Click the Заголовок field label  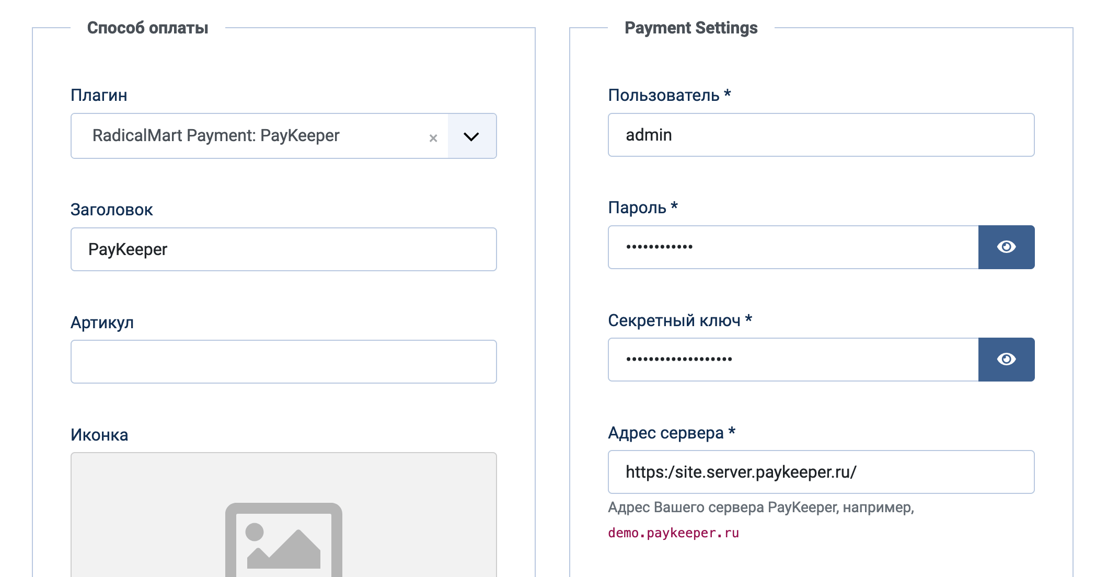point(111,210)
